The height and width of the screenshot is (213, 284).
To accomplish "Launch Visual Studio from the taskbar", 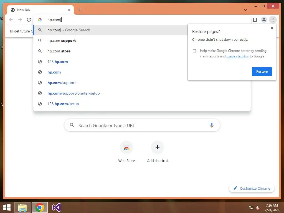I will [57, 207].
